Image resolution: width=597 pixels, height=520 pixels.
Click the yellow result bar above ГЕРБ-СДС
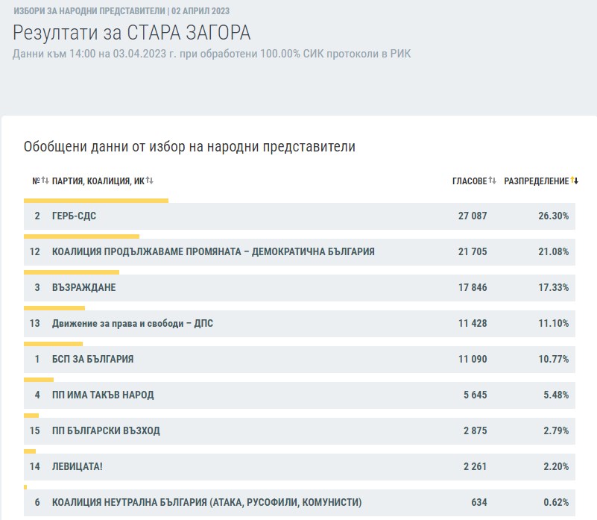(x=96, y=201)
